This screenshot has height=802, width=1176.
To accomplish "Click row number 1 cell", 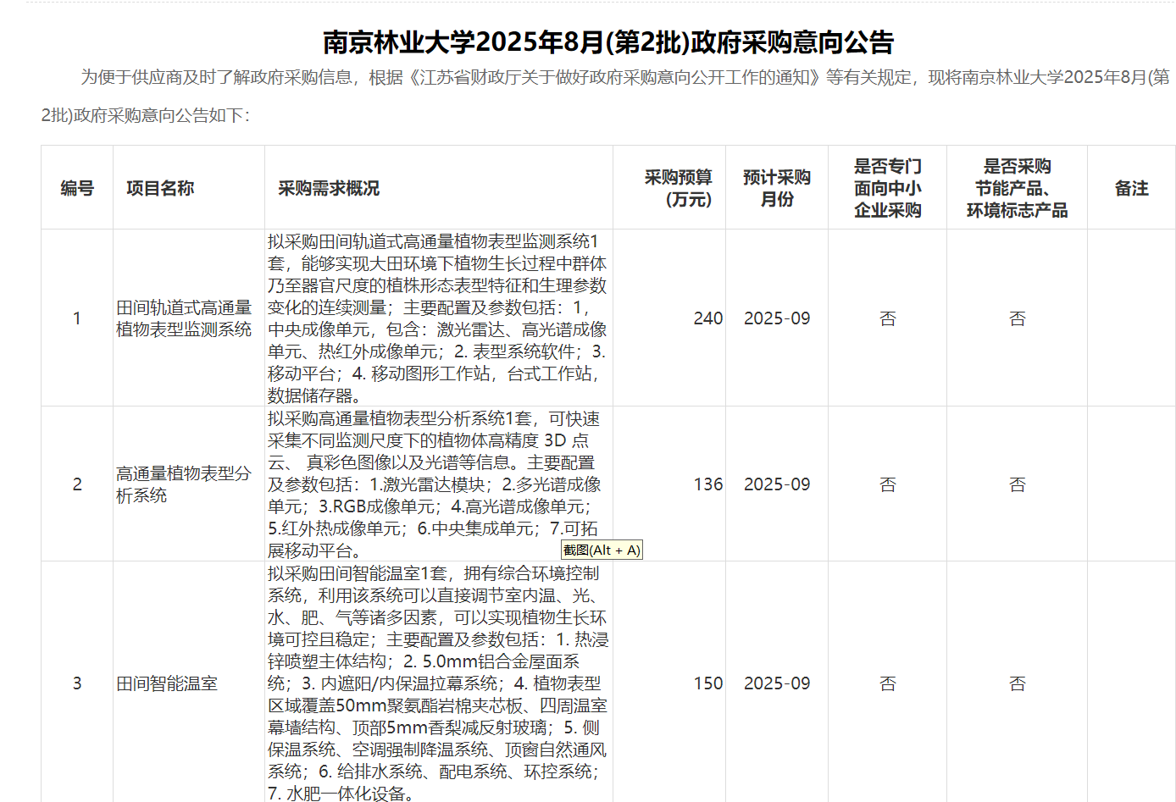I will 77,318.
